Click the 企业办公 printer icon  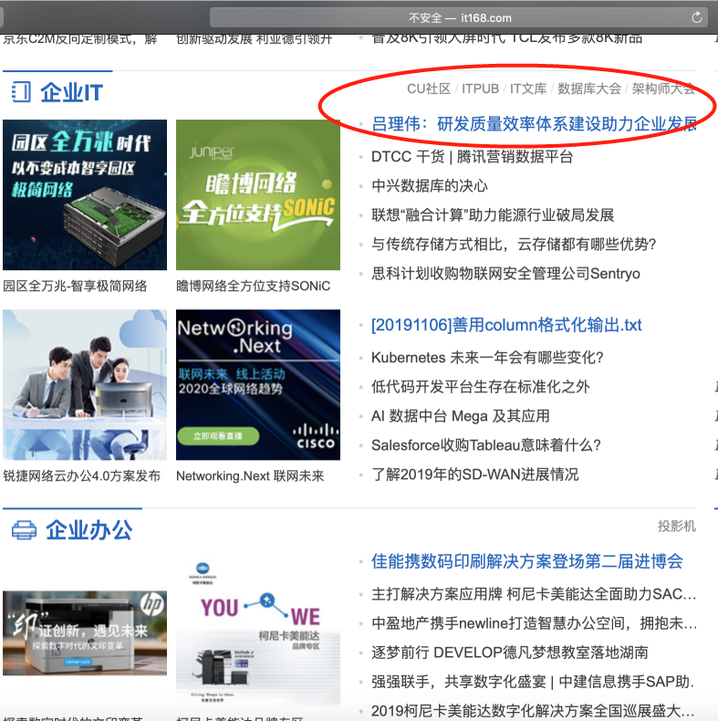coord(24,530)
